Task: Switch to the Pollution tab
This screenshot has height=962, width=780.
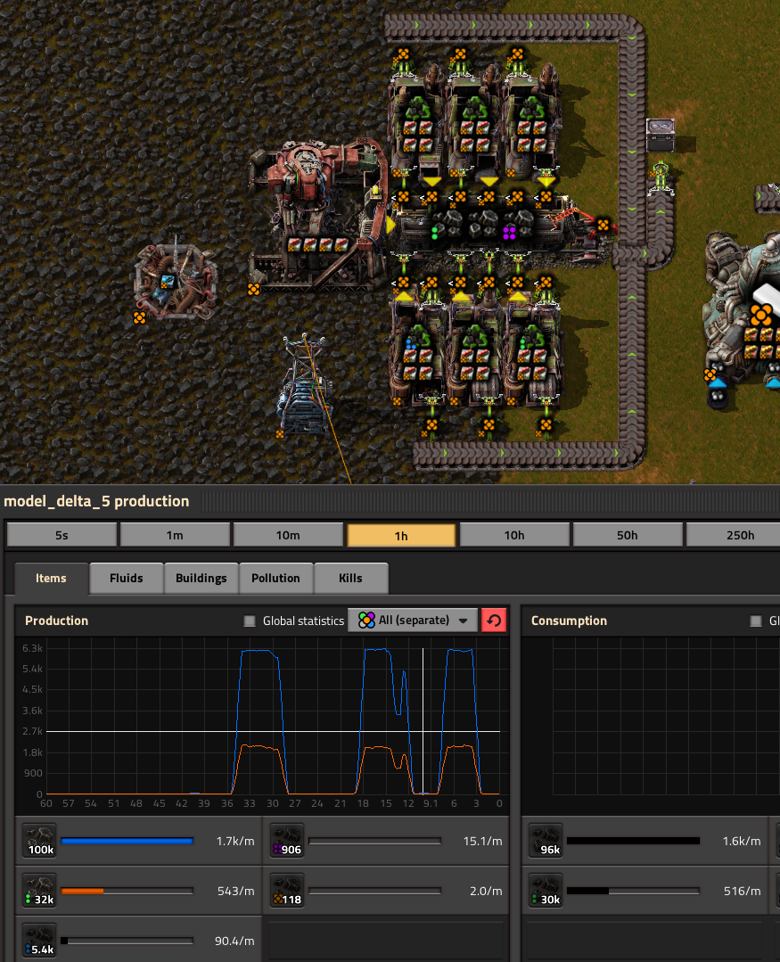Action: 276,578
